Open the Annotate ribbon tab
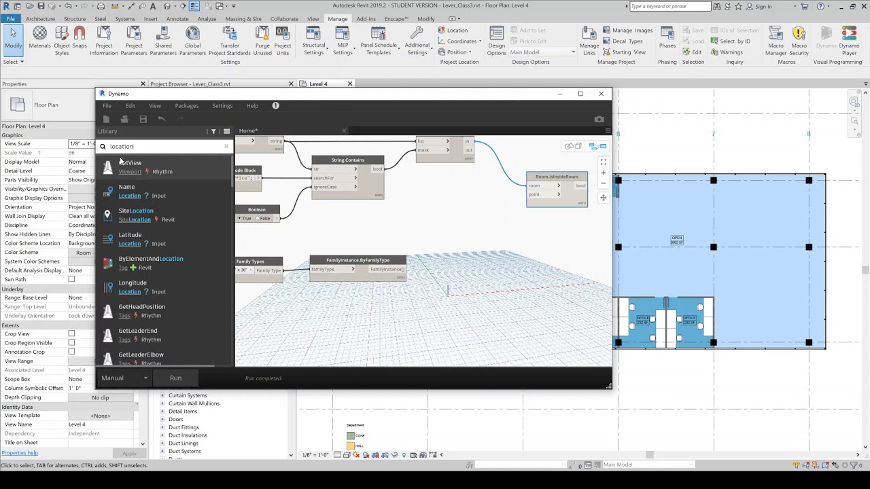The image size is (870, 489). [x=177, y=18]
